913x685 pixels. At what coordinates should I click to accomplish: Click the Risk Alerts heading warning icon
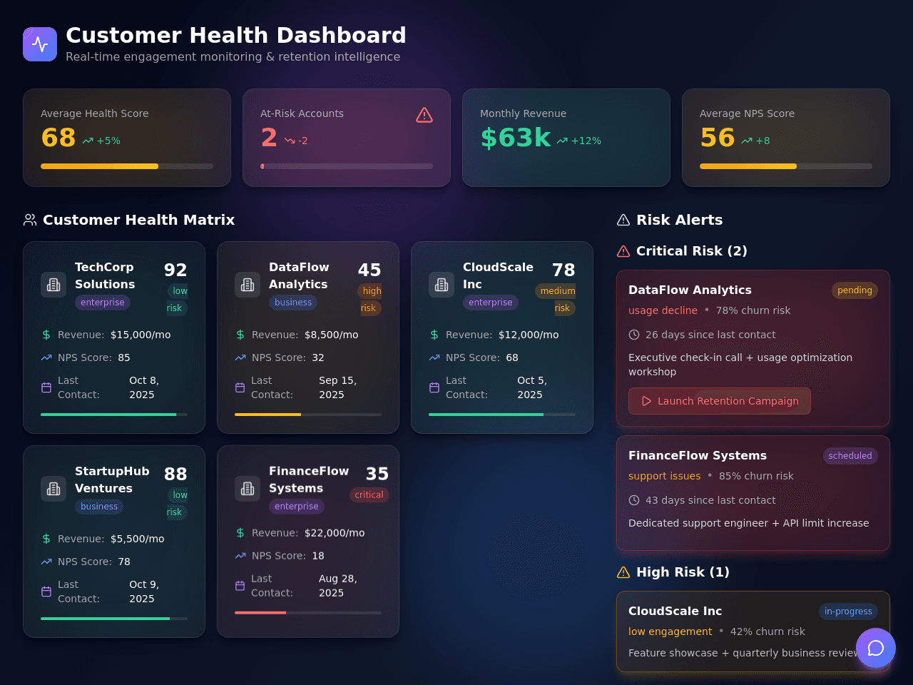(x=623, y=220)
